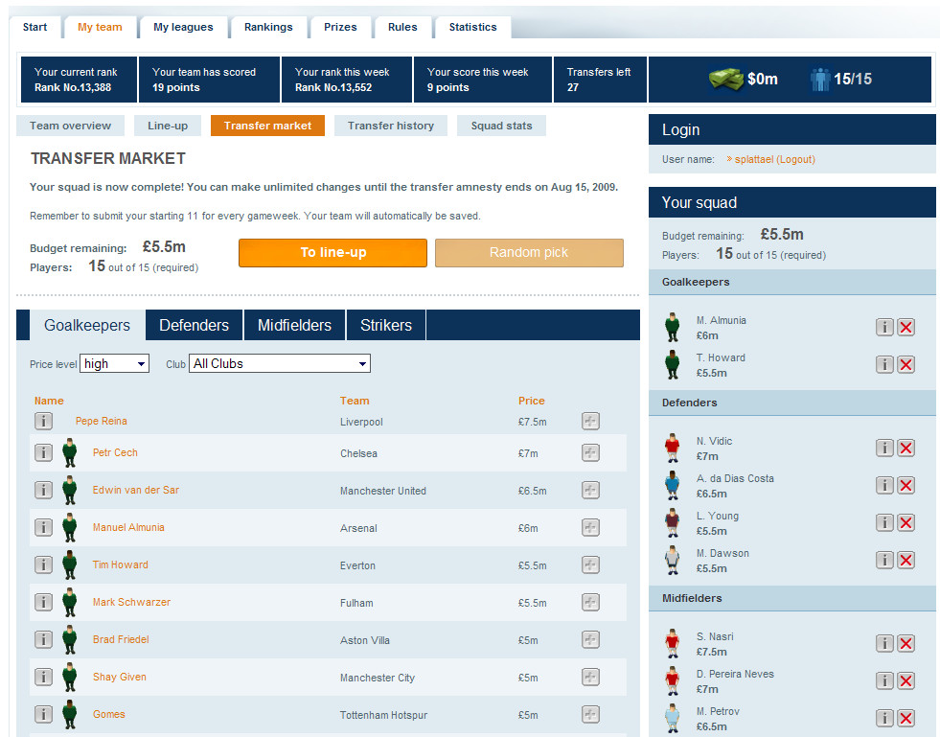Open info for Brad Friedel

43,639
